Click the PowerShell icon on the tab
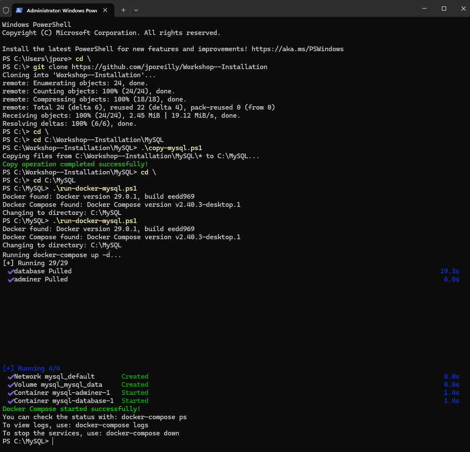Image resolution: width=470 pixels, height=452 pixels. [20, 10]
